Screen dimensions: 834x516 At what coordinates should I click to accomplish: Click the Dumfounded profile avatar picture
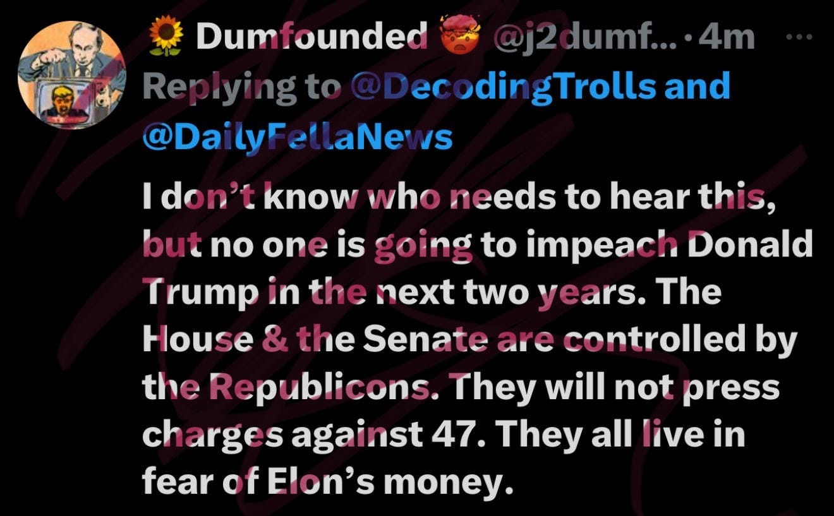72,75
